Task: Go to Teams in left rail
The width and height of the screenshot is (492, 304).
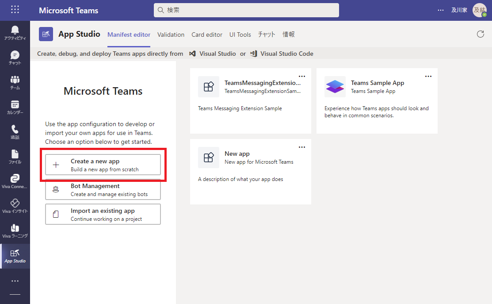Action: click(15, 82)
